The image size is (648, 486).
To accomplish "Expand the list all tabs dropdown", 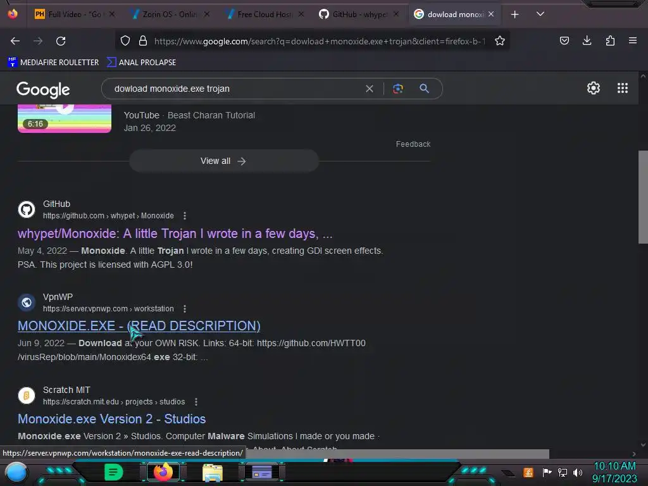I will point(540,15).
